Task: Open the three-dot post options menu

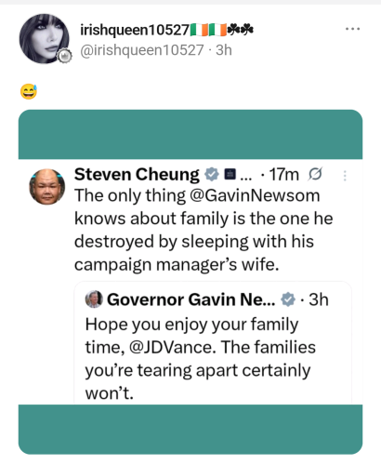Action: coord(352,29)
